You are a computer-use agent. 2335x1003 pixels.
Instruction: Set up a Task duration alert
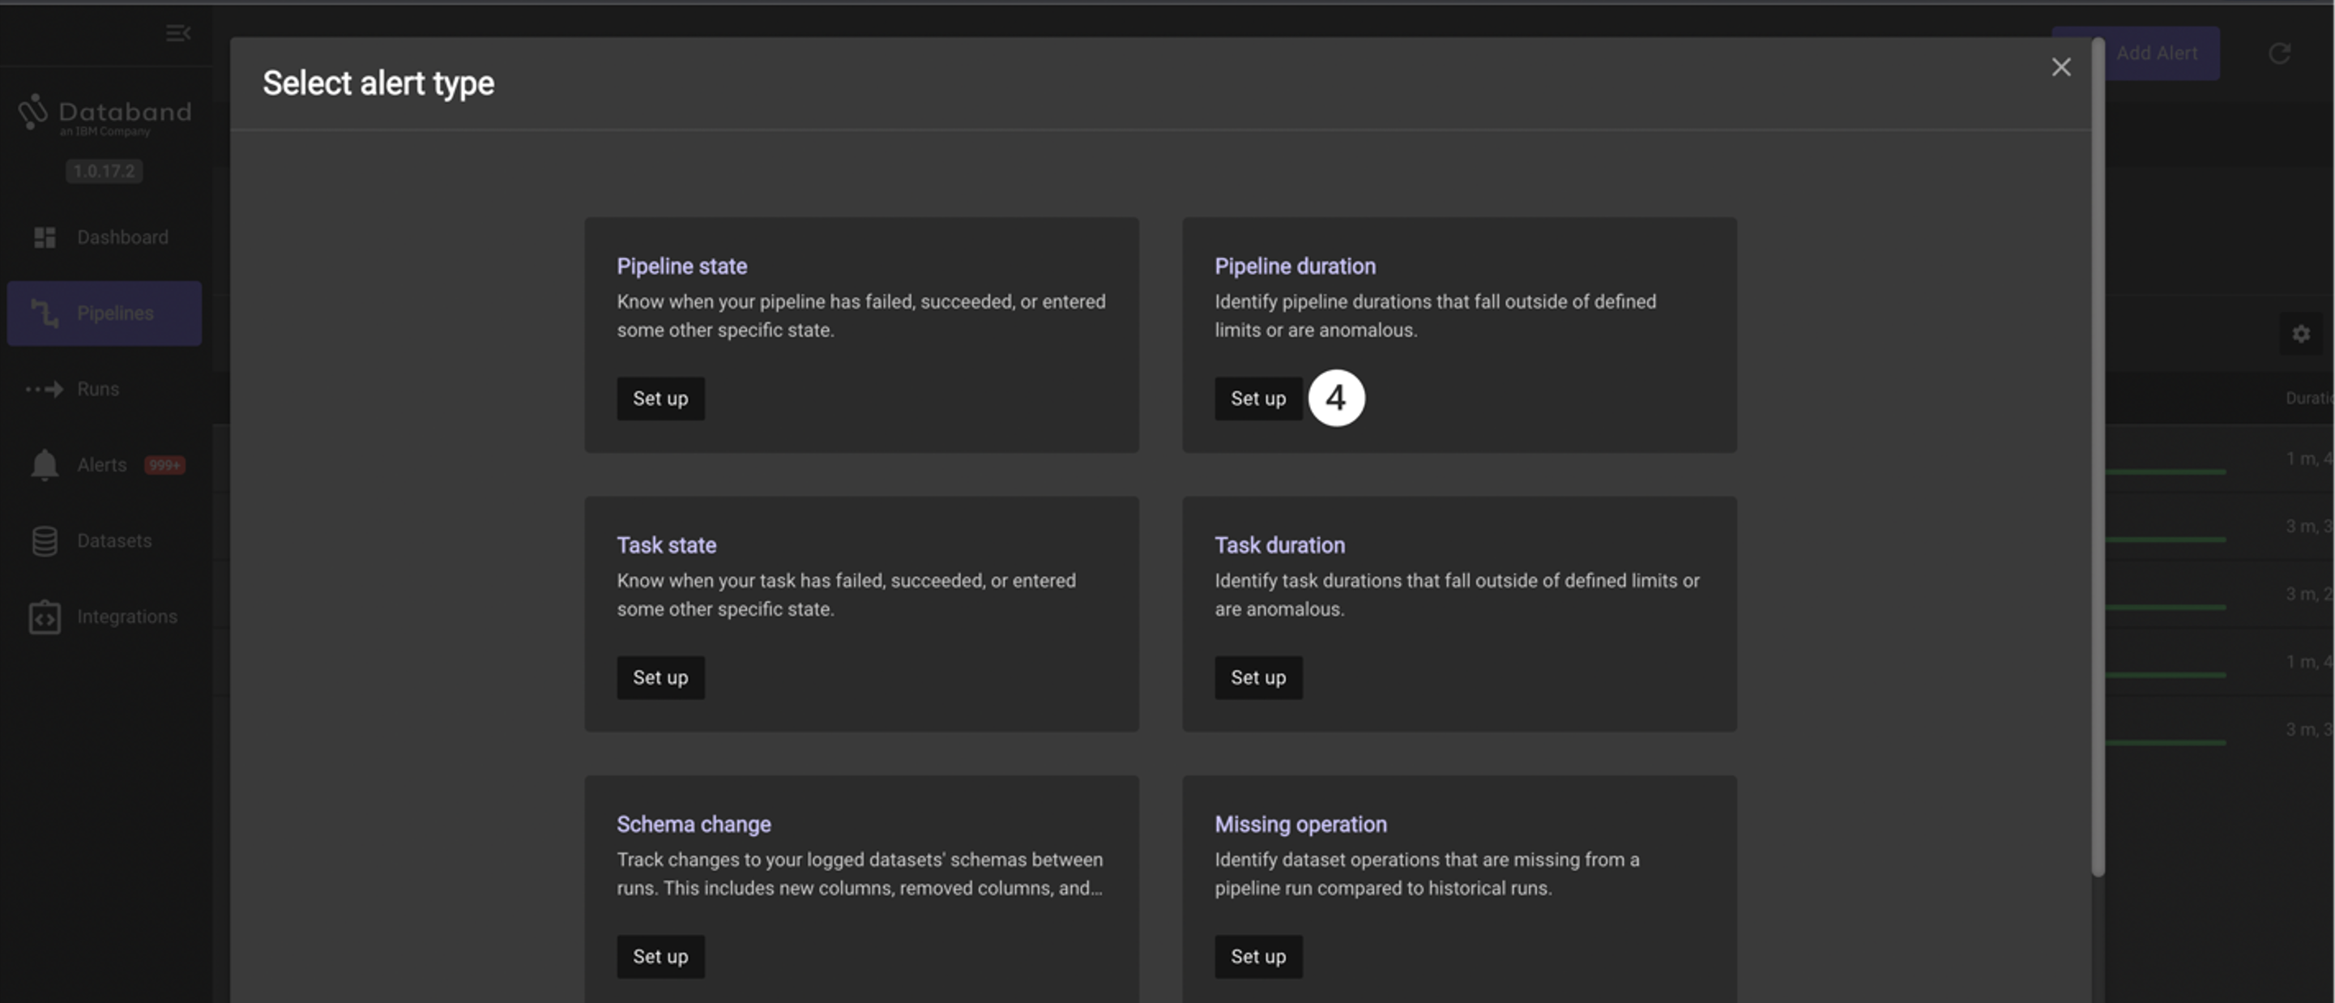(1257, 678)
